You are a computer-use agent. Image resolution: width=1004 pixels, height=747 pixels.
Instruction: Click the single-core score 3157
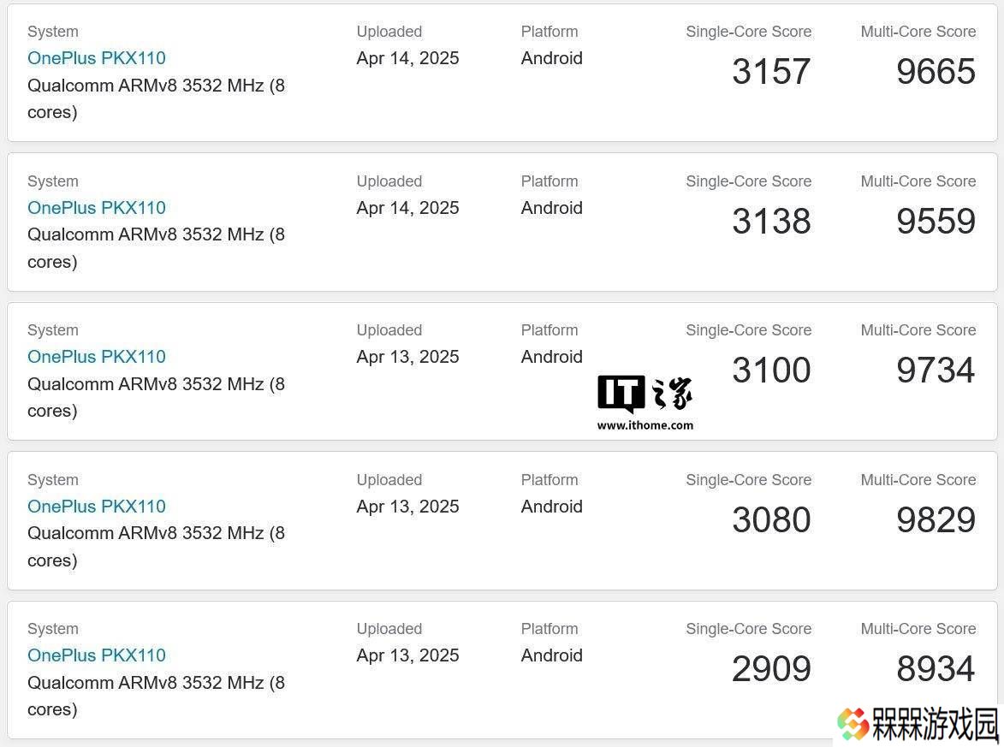click(771, 71)
